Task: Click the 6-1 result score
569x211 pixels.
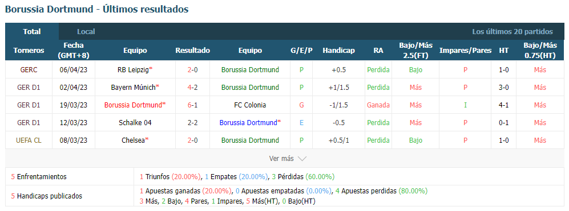Action: pyautogui.click(x=193, y=105)
